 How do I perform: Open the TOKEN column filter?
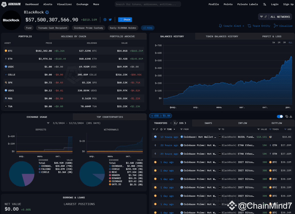click(x=270, y=129)
